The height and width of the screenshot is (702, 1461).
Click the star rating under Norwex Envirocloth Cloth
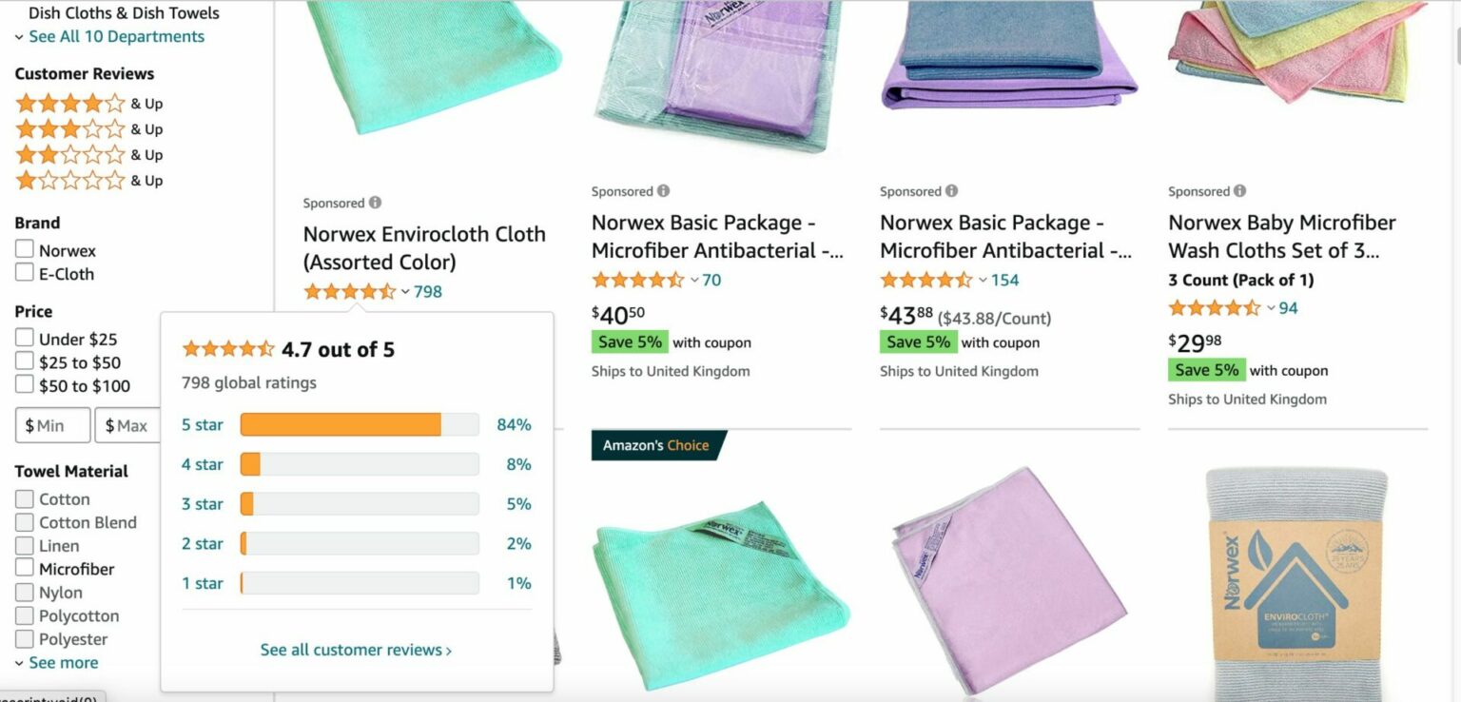coord(352,291)
